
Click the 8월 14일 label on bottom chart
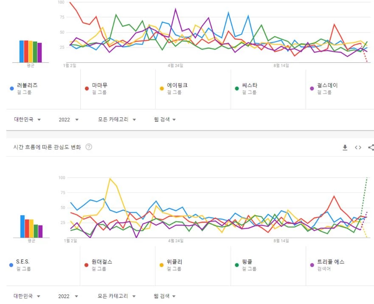[x=281, y=241]
